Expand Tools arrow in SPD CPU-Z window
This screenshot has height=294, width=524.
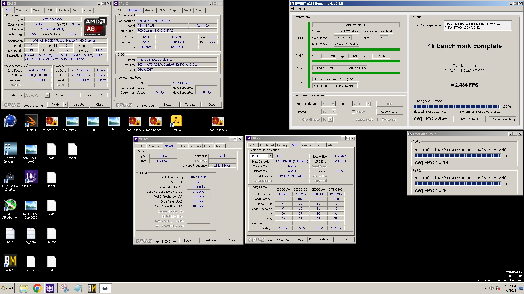(309, 239)
